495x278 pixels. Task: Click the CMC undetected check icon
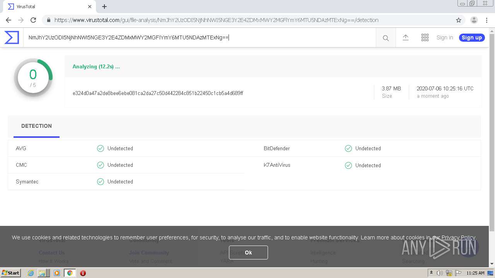(101, 165)
